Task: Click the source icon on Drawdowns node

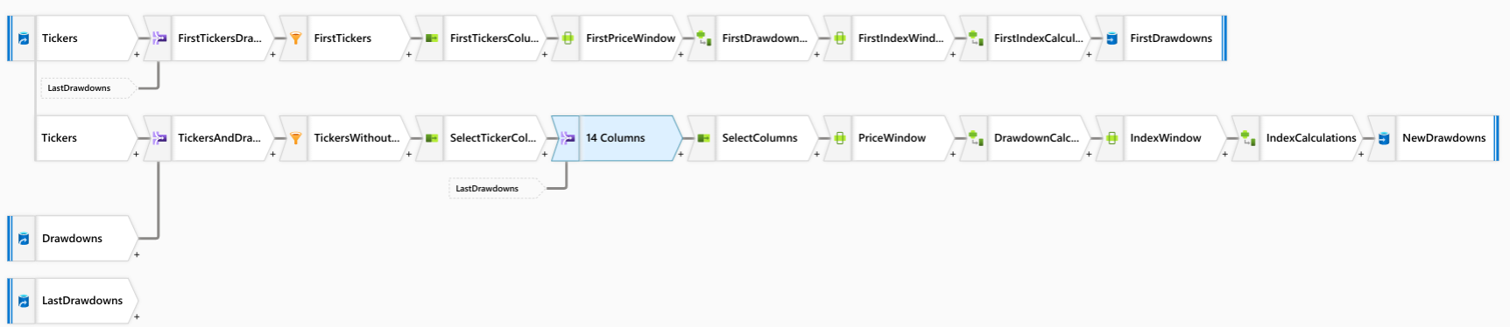Action: [24, 239]
